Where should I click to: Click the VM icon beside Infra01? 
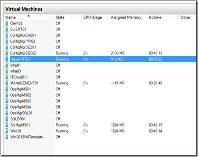coord(7,65)
